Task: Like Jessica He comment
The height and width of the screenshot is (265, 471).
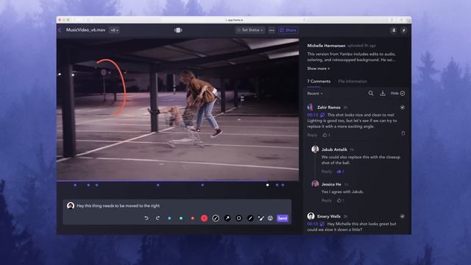Action: point(340,200)
